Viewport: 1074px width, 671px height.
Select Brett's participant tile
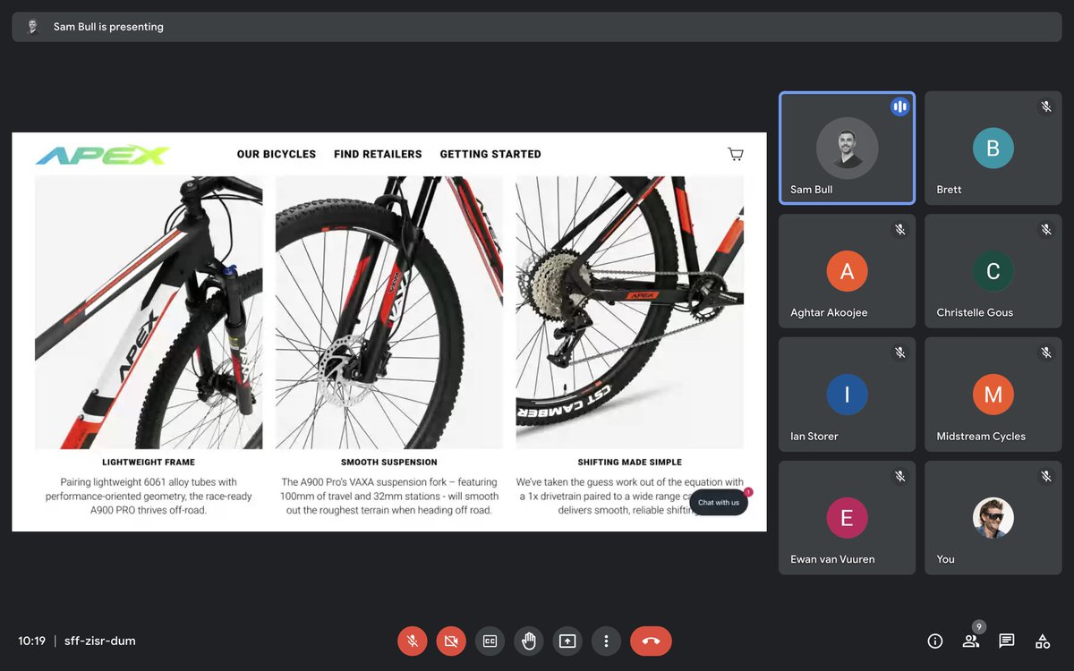[993, 149]
